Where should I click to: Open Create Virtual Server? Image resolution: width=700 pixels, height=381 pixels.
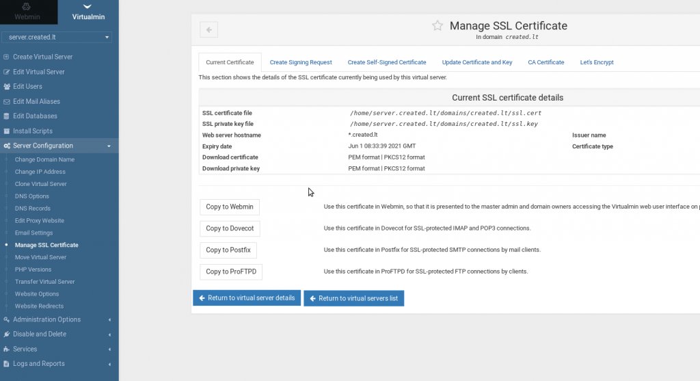point(42,57)
